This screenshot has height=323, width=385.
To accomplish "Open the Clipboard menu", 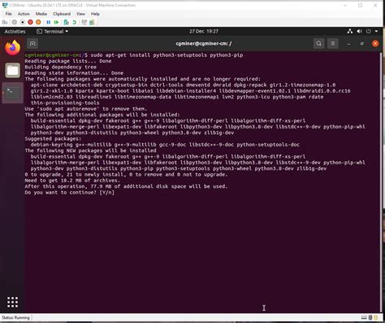I will [x=62, y=14].
